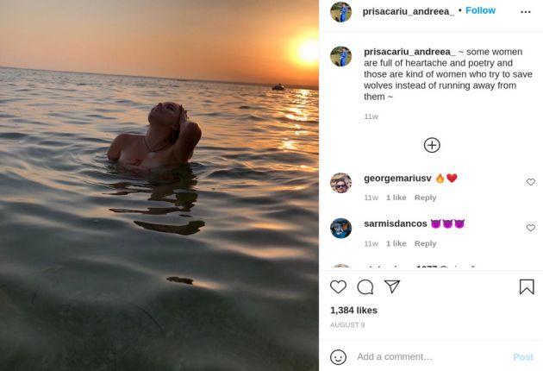This screenshot has height=371, width=543.
Task: Save post with bookmark icon
Action: 526,287
